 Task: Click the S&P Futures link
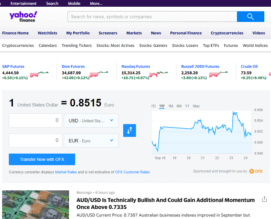coord(13,67)
